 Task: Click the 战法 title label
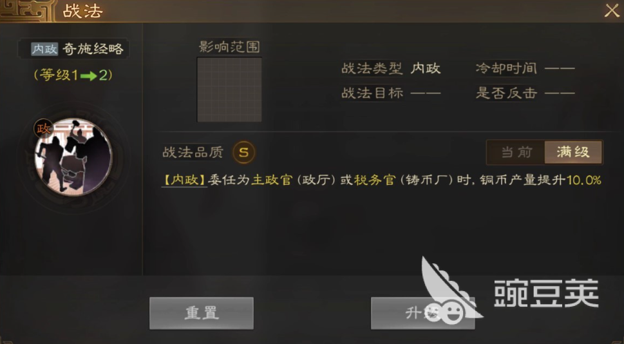click(x=83, y=11)
